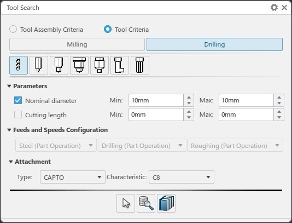Open the blue catalog books icon
The image size is (292, 223).
[166, 203]
